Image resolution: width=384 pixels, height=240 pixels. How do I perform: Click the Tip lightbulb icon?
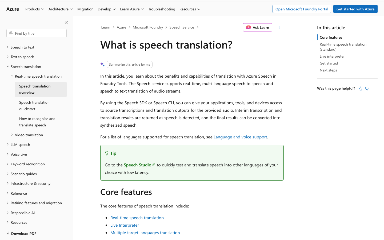coord(107,153)
